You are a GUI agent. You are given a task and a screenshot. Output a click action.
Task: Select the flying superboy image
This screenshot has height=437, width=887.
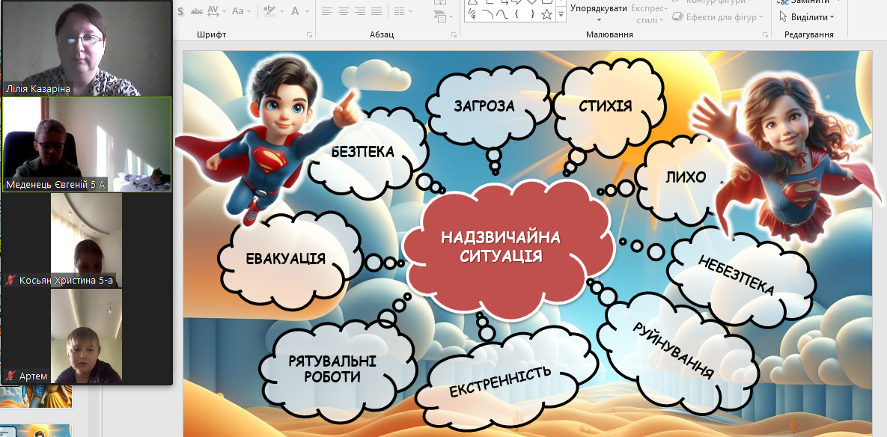pos(267,141)
